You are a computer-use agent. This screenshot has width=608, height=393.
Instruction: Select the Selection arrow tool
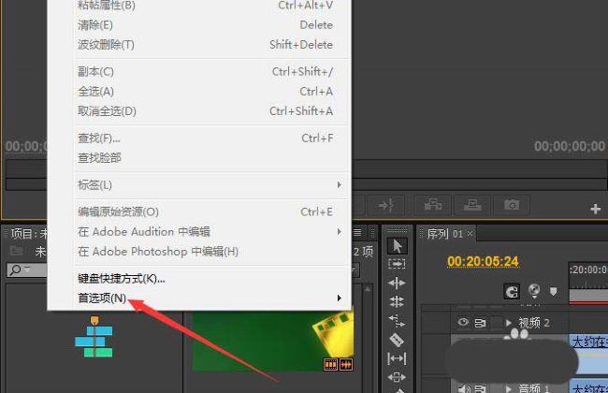[397, 246]
